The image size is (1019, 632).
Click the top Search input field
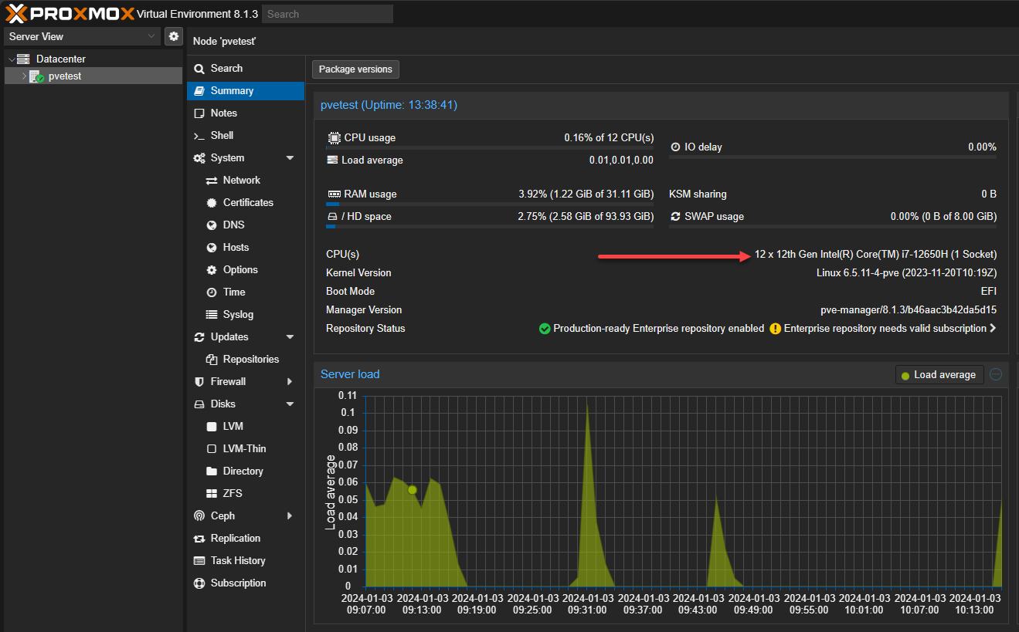tap(327, 14)
